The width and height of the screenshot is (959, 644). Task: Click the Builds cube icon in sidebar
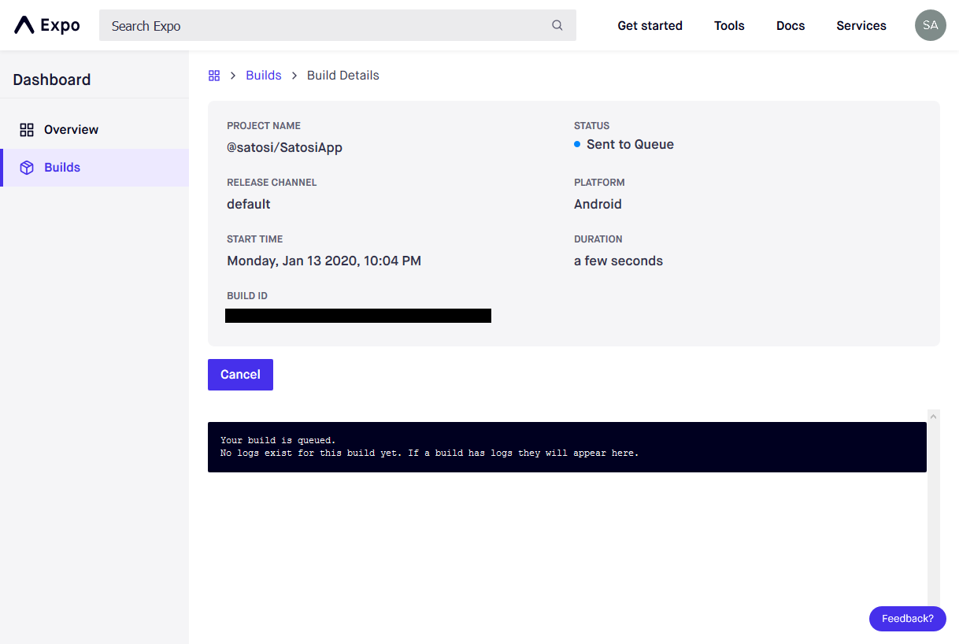click(x=27, y=168)
